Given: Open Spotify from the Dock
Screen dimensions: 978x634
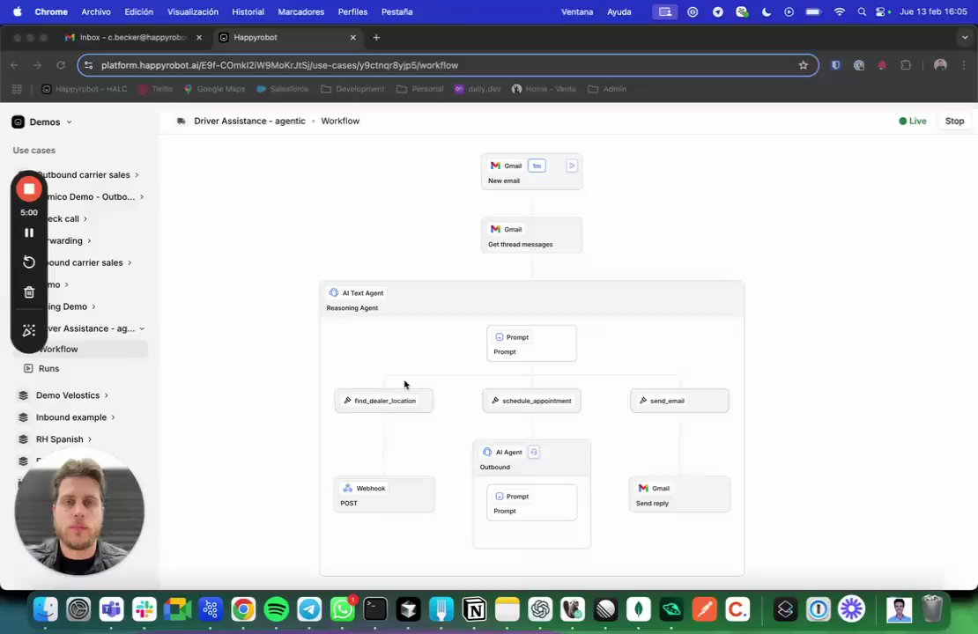Looking at the screenshot, I should tap(277, 609).
